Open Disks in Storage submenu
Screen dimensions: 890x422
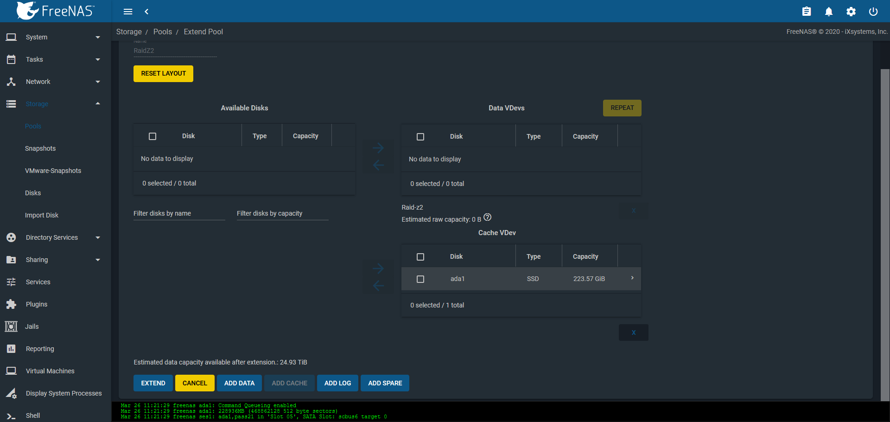33,193
